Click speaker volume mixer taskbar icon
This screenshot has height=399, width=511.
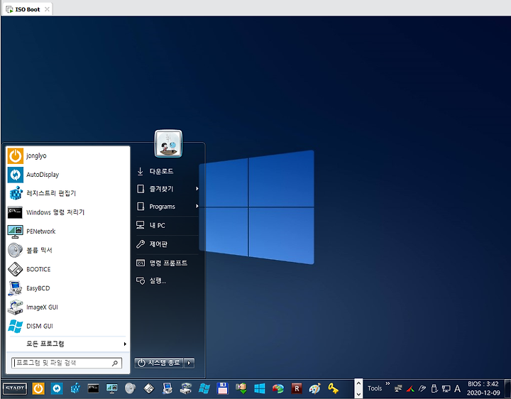(130, 388)
